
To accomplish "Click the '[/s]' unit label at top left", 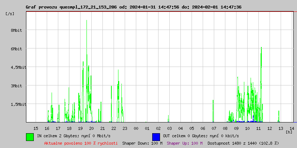I will 10,14.
